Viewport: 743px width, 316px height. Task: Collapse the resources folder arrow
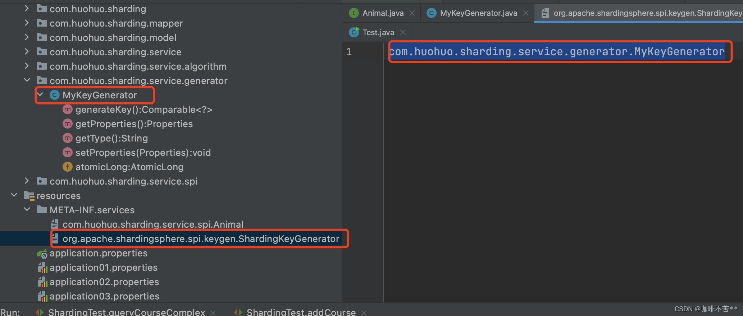pyautogui.click(x=14, y=195)
